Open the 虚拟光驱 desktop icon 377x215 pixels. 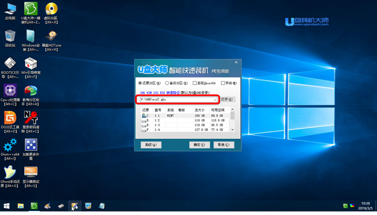coord(51,13)
